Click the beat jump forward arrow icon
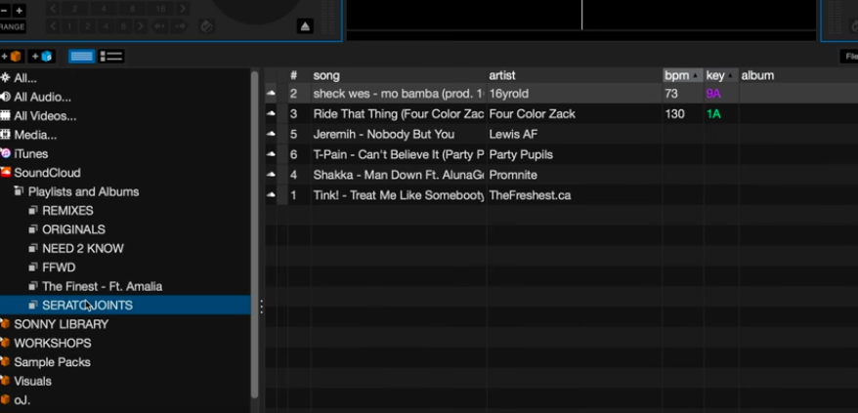This screenshot has height=413, width=858. coord(180,26)
